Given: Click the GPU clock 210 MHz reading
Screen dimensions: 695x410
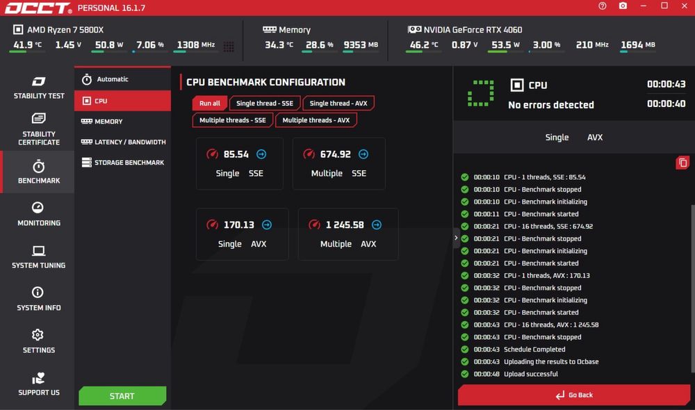Looking at the screenshot, I should coord(592,44).
